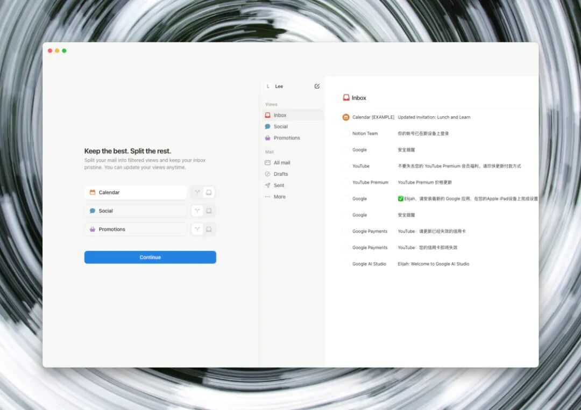Click the blue chat bubble icon in the Social split row
581x410 pixels.
point(93,211)
